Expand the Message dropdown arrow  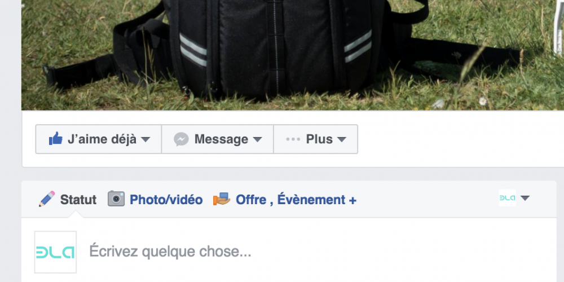tap(257, 139)
